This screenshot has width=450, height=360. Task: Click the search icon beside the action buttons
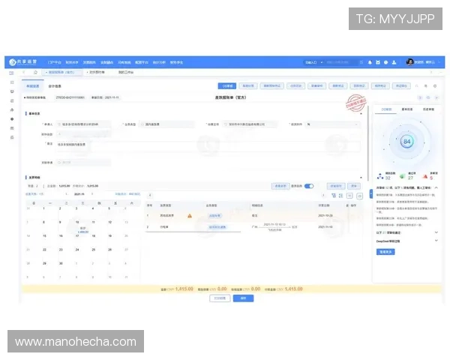click(417, 86)
